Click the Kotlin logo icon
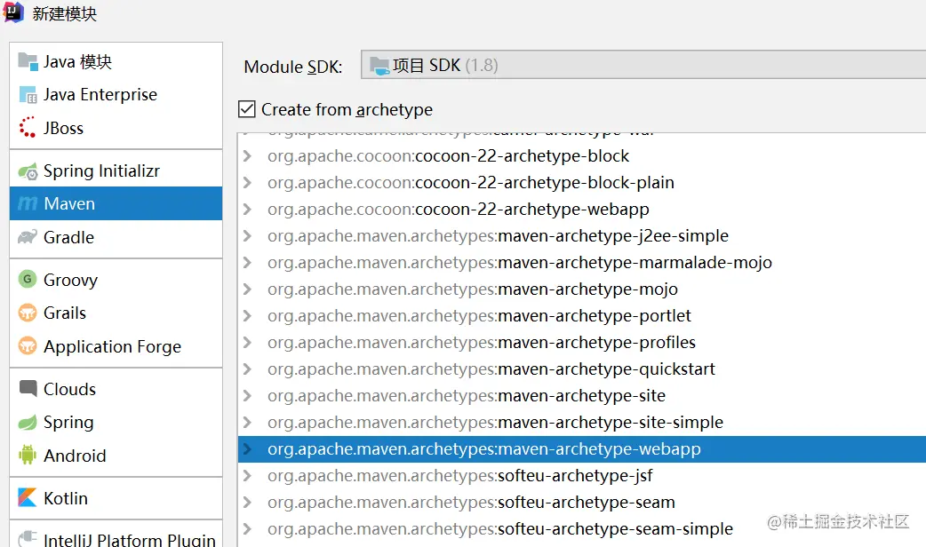Viewport: 926px width, 547px height. point(28,497)
